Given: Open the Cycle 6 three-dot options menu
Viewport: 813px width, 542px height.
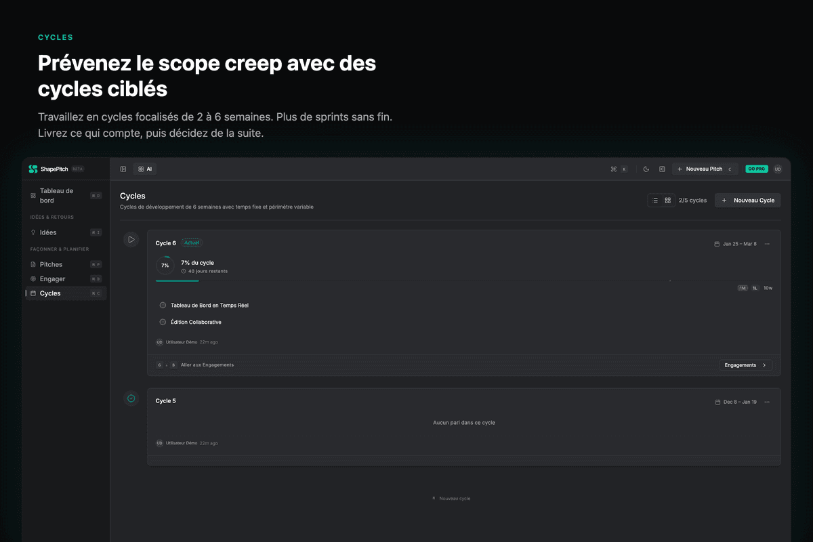Looking at the screenshot, I should click(767, 244).
